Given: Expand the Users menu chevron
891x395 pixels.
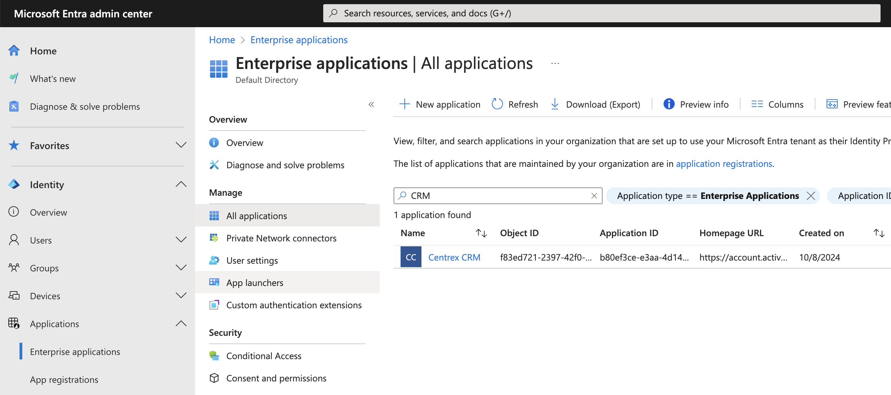Looking at the screenshot, I should (x=181, y=240).
